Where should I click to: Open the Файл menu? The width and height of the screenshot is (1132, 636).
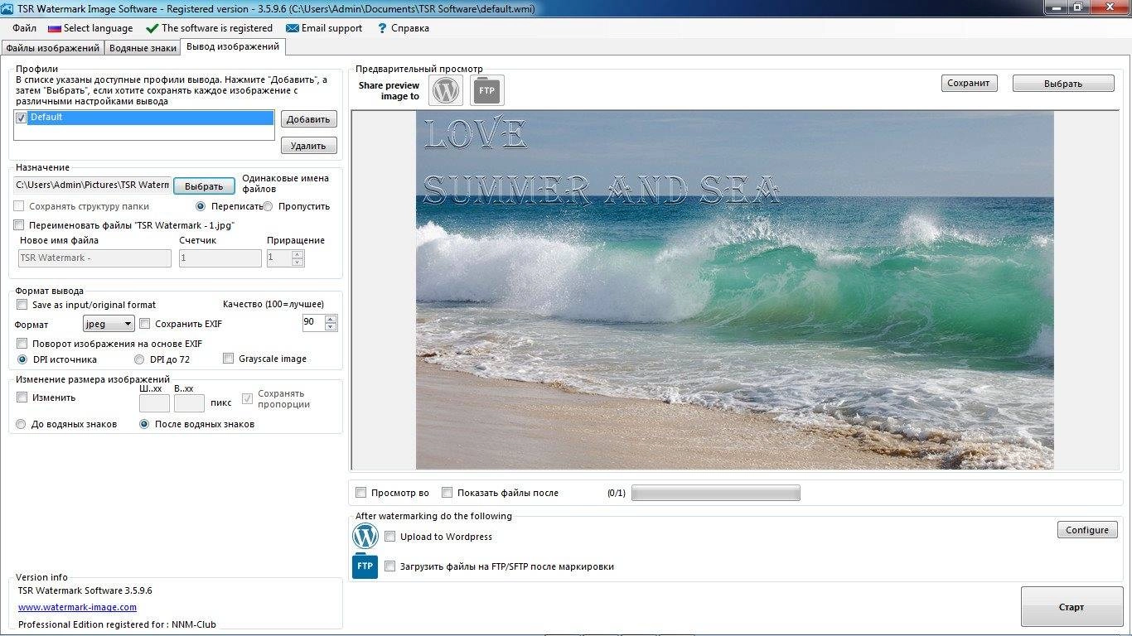pyautogui.click(x=24, y=28)
